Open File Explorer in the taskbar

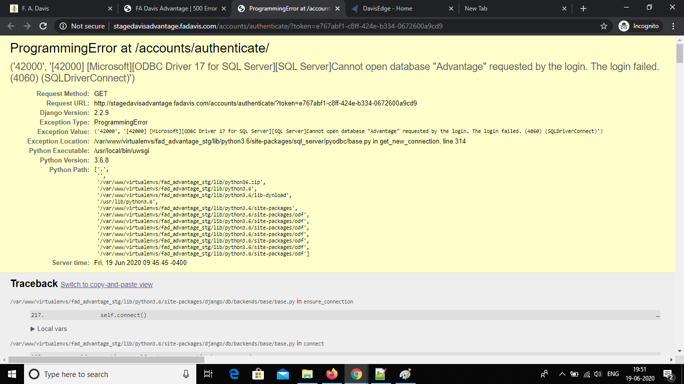(307, 374)
